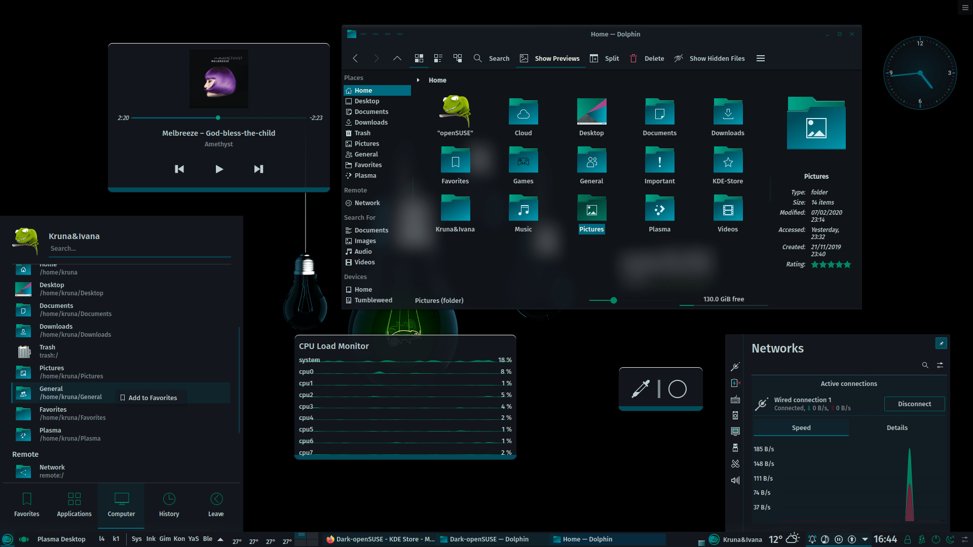Enable Split view in Dolphin

coord(604,58)
